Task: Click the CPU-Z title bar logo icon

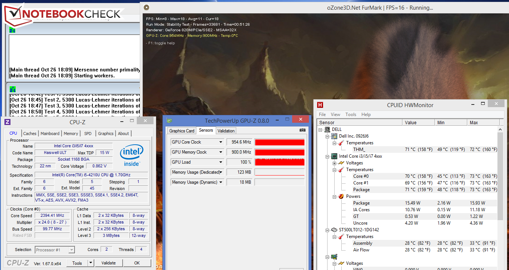Action: point(7,122)
